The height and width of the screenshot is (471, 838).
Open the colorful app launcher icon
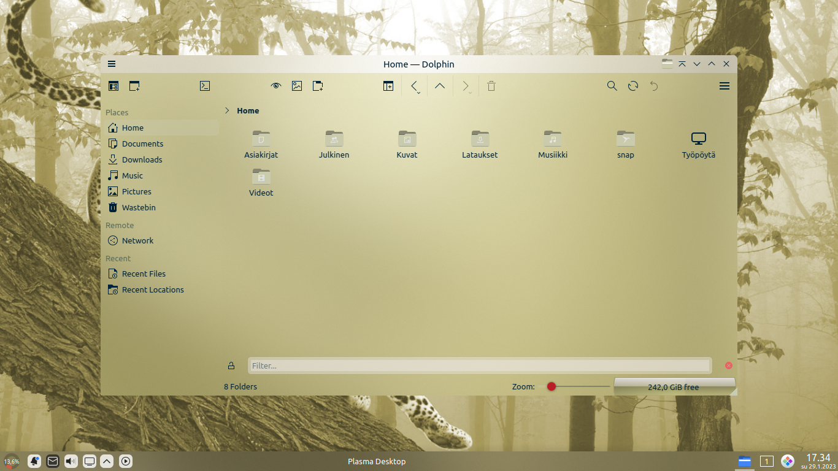pyautogui.click(x=788, y=461)
